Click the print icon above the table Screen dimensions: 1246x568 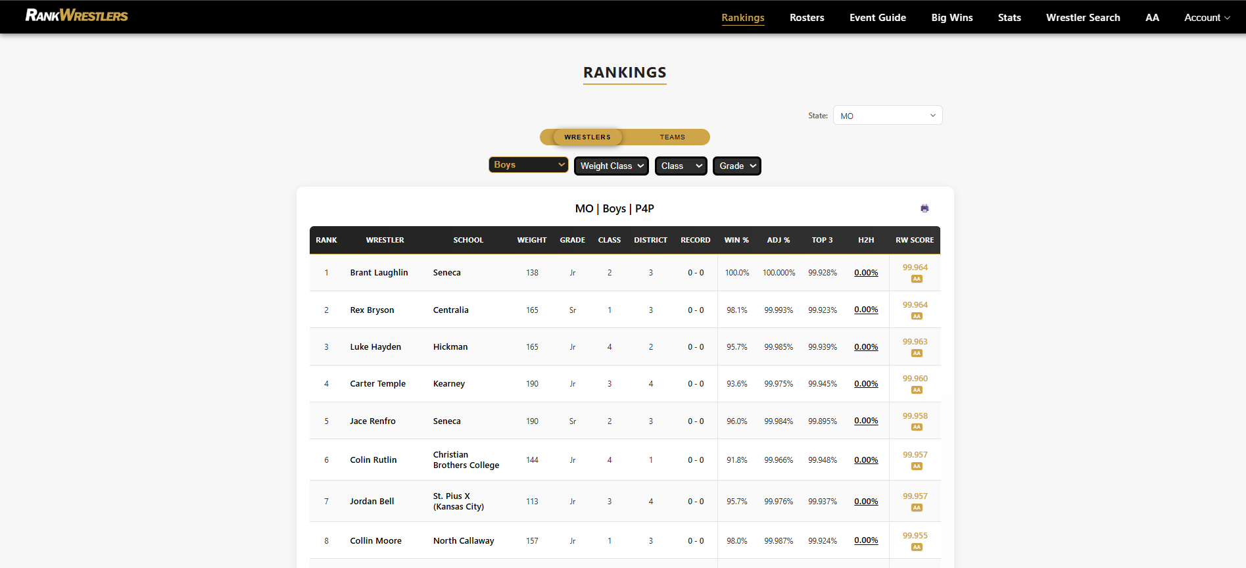click(x=924, y=208)
